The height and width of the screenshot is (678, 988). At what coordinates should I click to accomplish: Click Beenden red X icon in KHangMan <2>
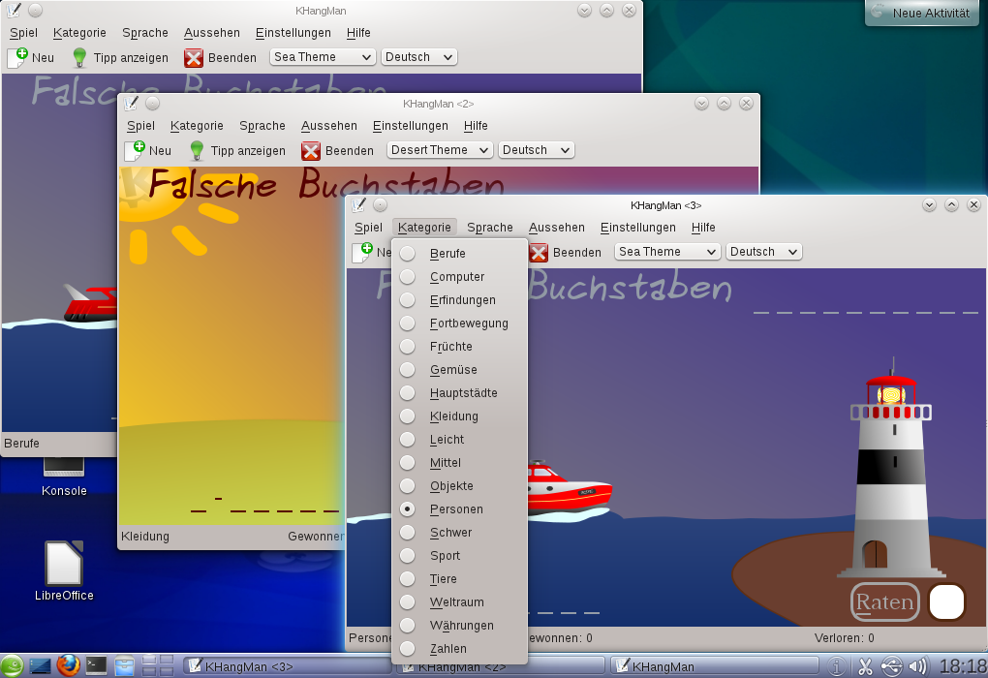[311, 150]
